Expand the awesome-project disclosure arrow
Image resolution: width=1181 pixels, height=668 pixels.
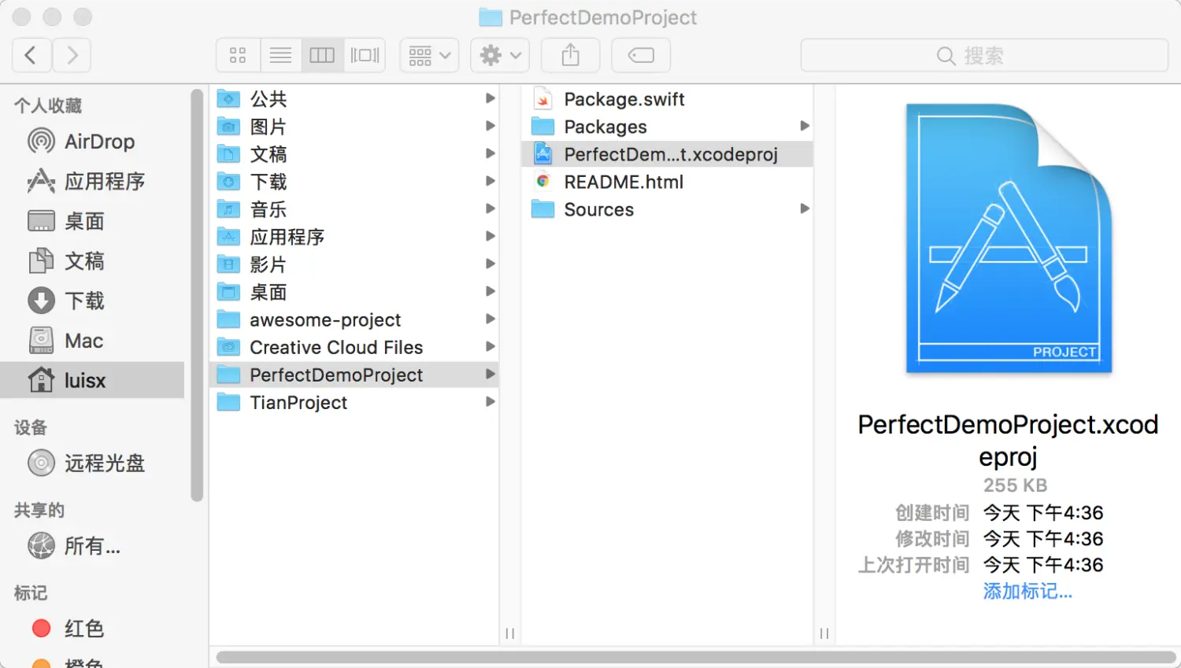click(x=490, y=319)
